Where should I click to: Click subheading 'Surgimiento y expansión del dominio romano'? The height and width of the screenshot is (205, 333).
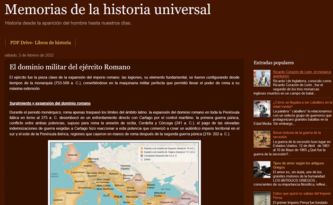[x=50, y=103]
